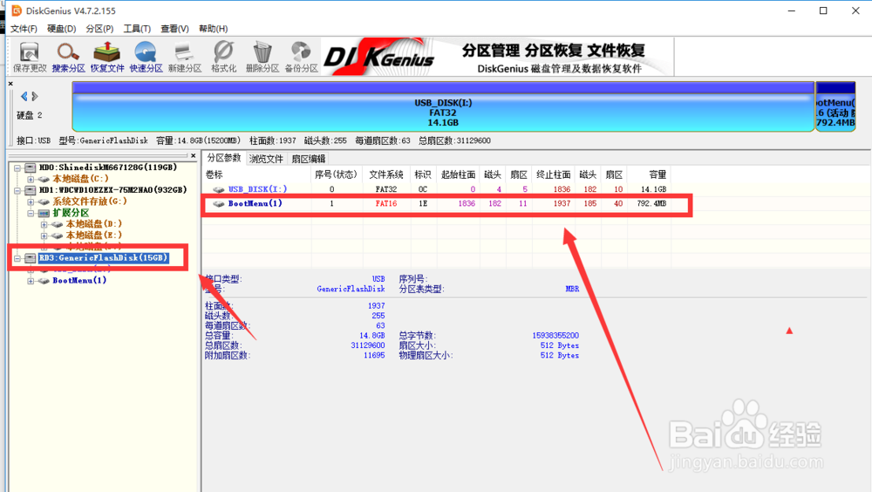Open the Backup Partition (备份分区) tool

302,57
